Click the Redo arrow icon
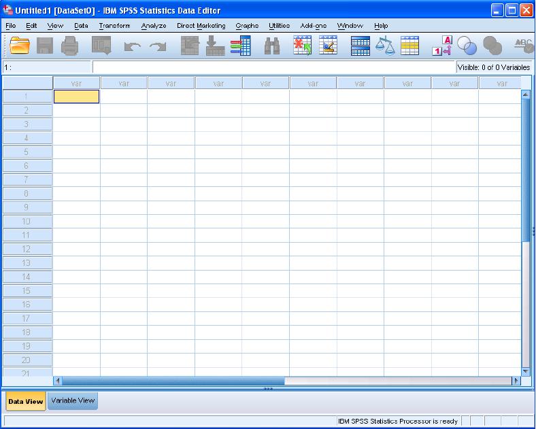The width and height of the screenshot is (536, 429). (x=158, y=46)
